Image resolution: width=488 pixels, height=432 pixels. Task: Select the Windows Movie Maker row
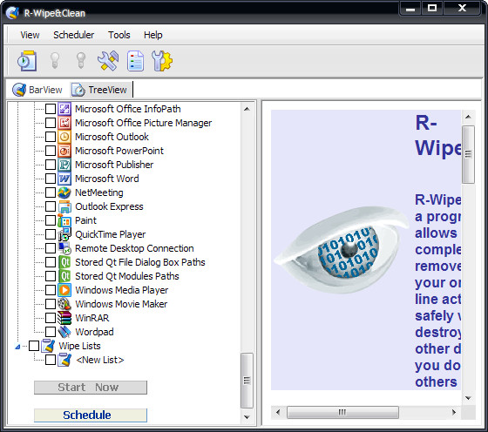pyautogui.click(x=121, y=304)
